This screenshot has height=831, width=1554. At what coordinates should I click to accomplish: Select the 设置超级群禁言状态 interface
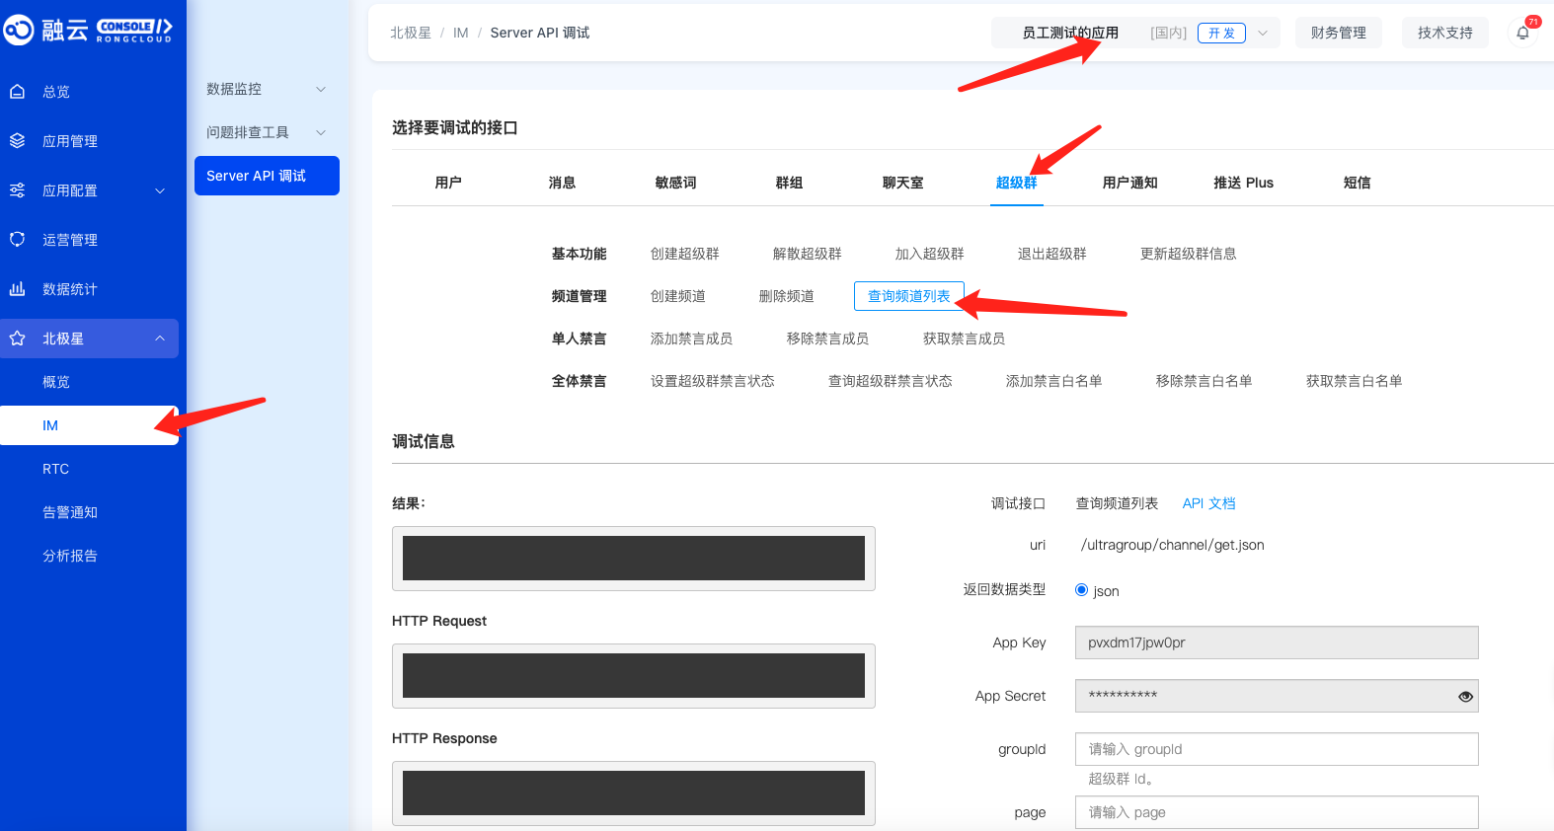pyautogui.click(x=713, y=381)
